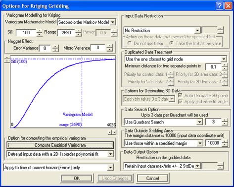Toggle Auto Decimate 3D points checkbox
This screenshot has height=187, width=234.
180,95
